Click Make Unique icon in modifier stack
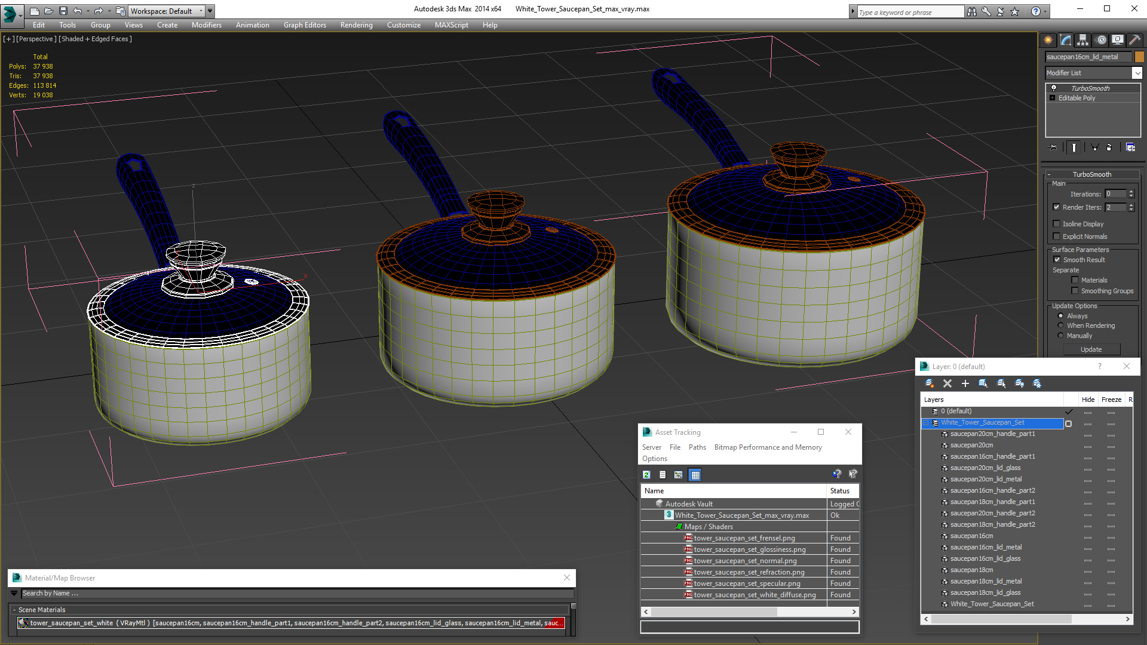The width and height of the screenshot is (1147, 645). 1094,148
